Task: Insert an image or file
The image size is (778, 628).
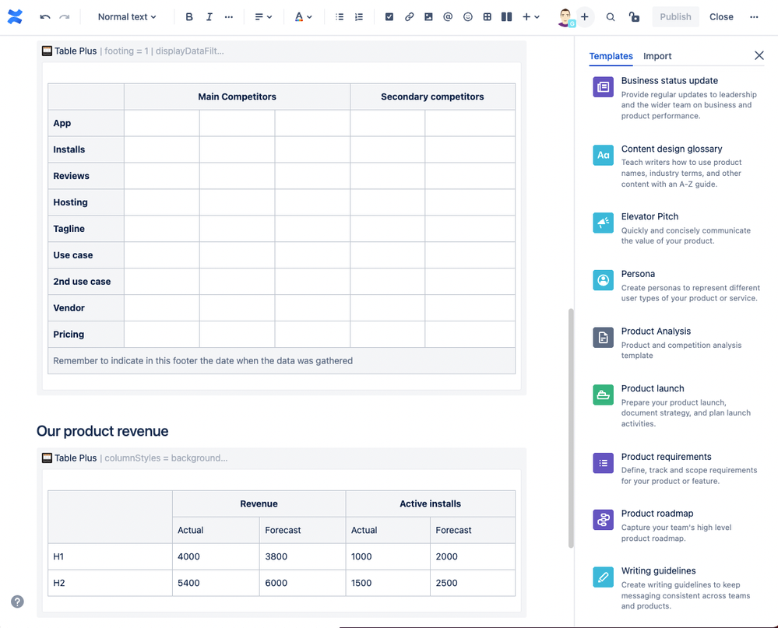Action: click(x=428, y=16)
